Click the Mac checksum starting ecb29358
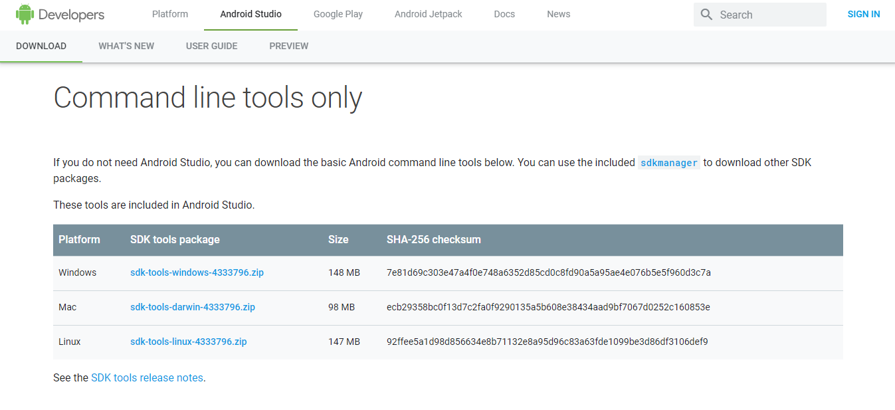 pyautogui.click(x=548, y=307)
